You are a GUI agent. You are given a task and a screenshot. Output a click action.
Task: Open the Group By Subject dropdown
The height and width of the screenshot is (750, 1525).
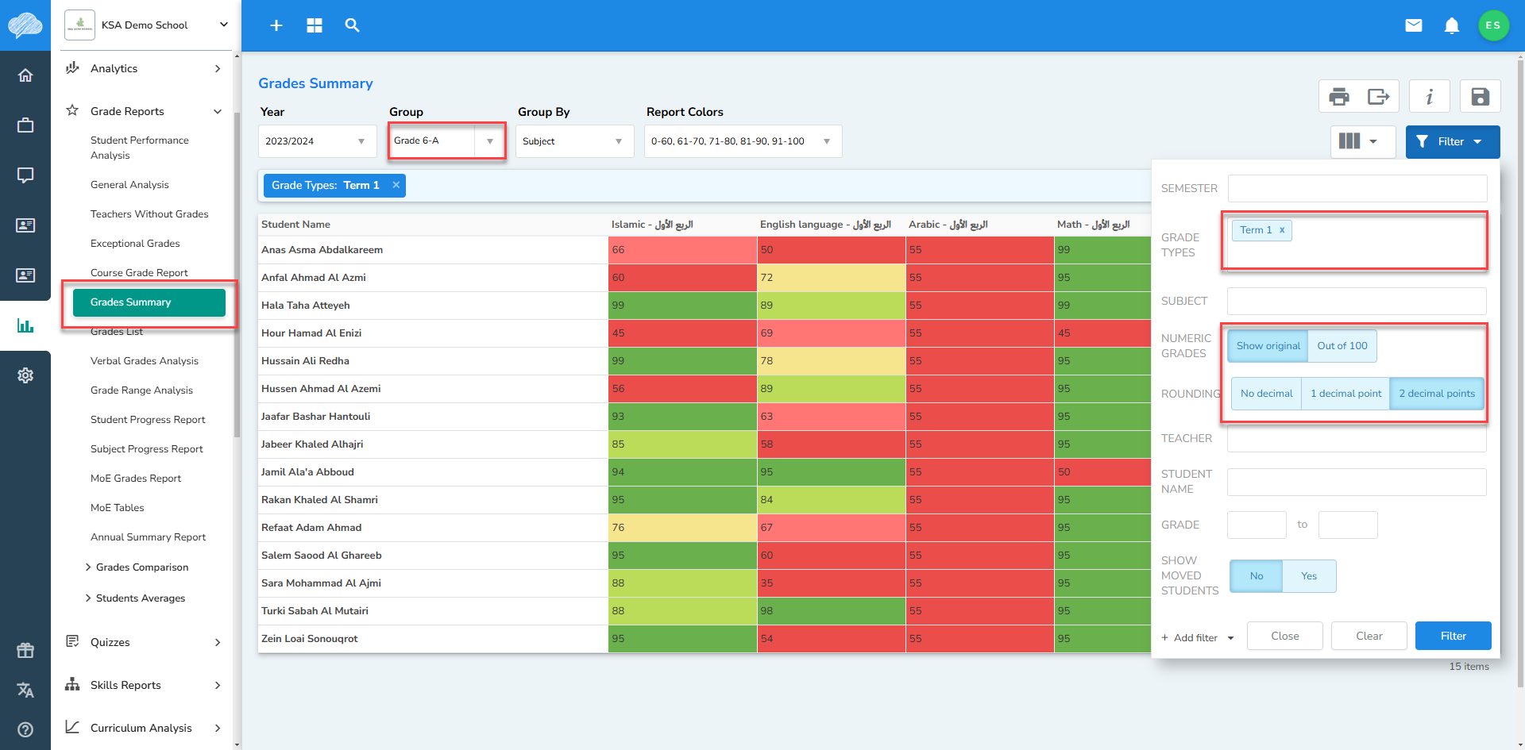574,141
